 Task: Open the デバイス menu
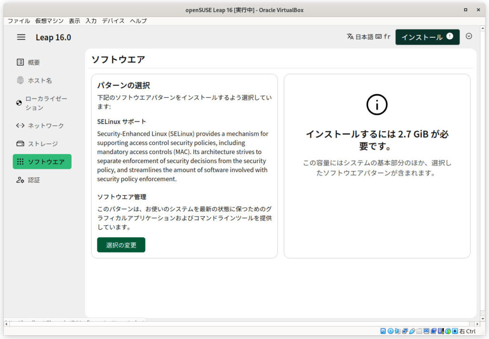[113, 21]
